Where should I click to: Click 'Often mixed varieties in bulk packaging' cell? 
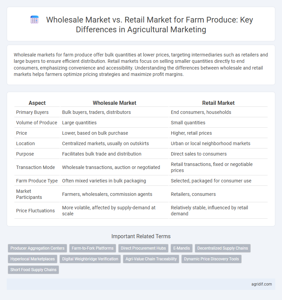coord(104,181)
